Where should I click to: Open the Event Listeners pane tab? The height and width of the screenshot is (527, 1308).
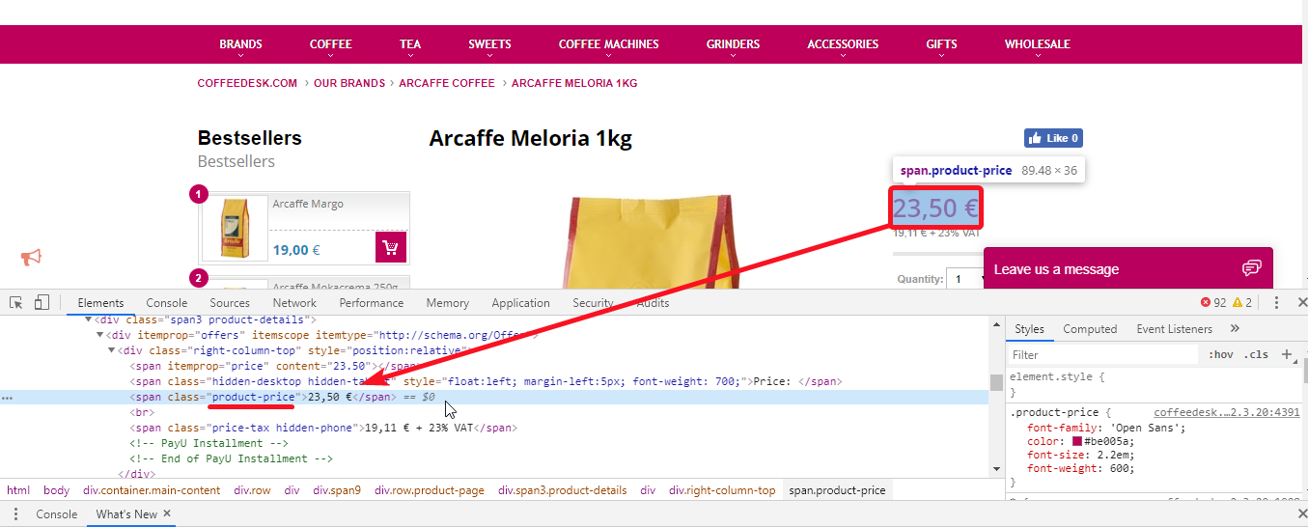tap(1176, 329)
